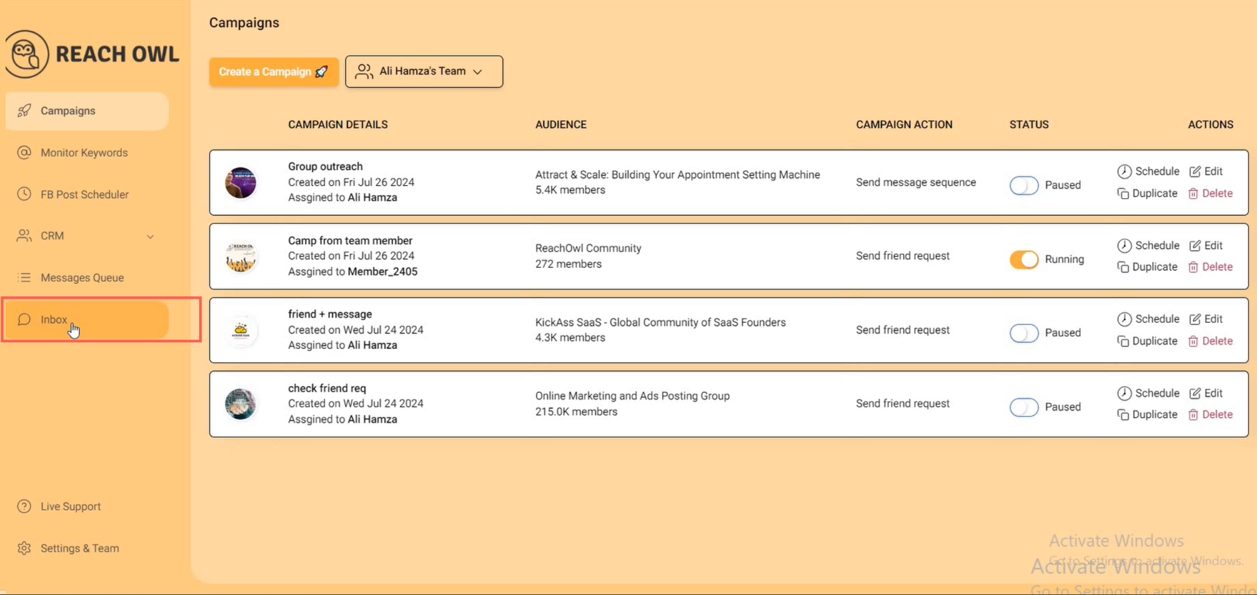Go to Monitor Keywords
This screenshot has height=595, width=1257.
point(87,152)
